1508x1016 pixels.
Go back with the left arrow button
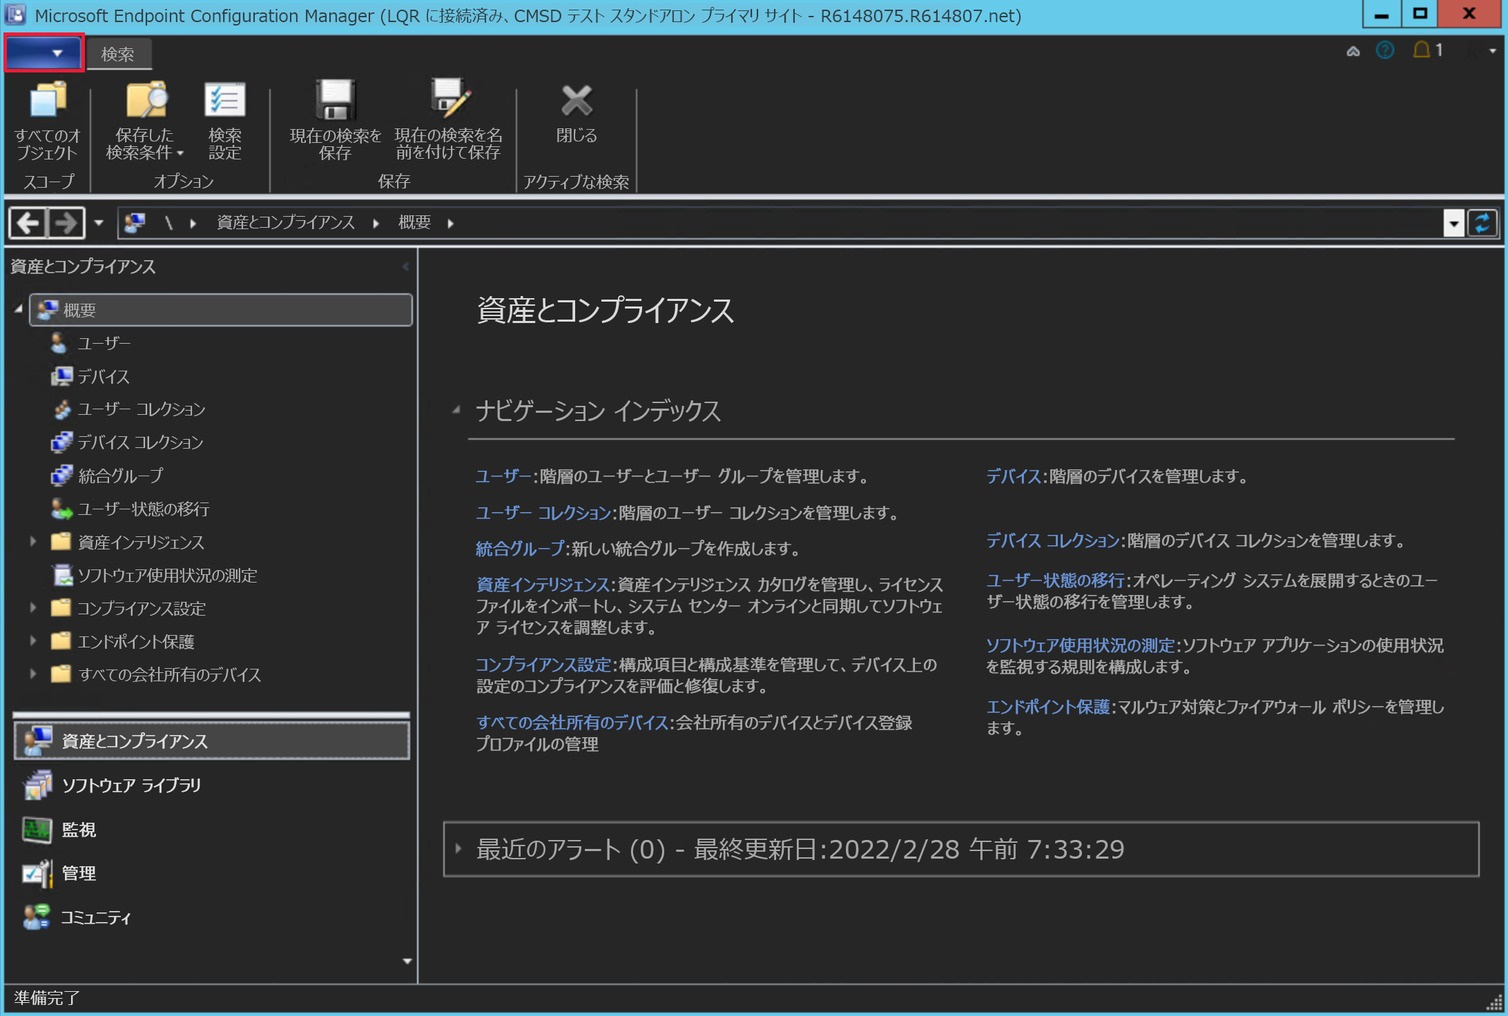28,223
